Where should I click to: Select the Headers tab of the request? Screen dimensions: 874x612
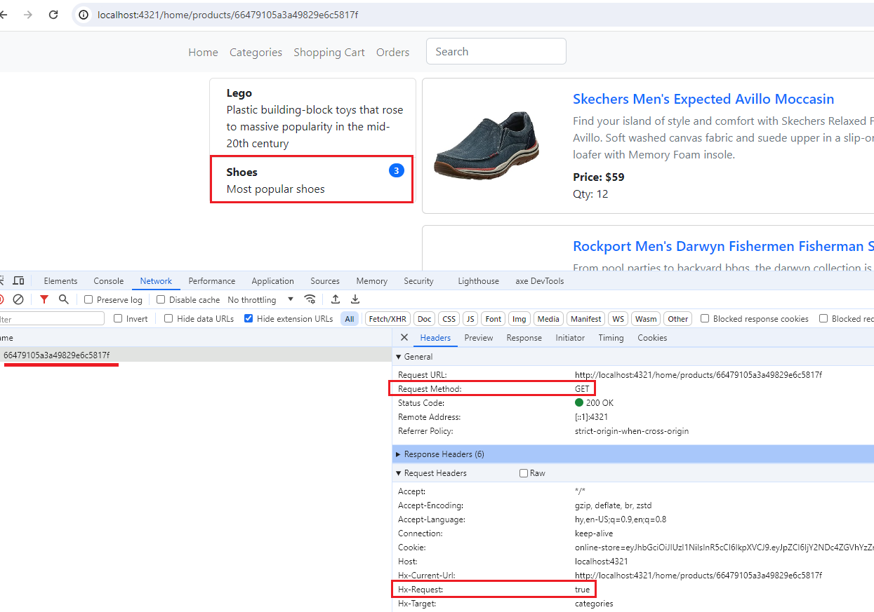[435, 338]
